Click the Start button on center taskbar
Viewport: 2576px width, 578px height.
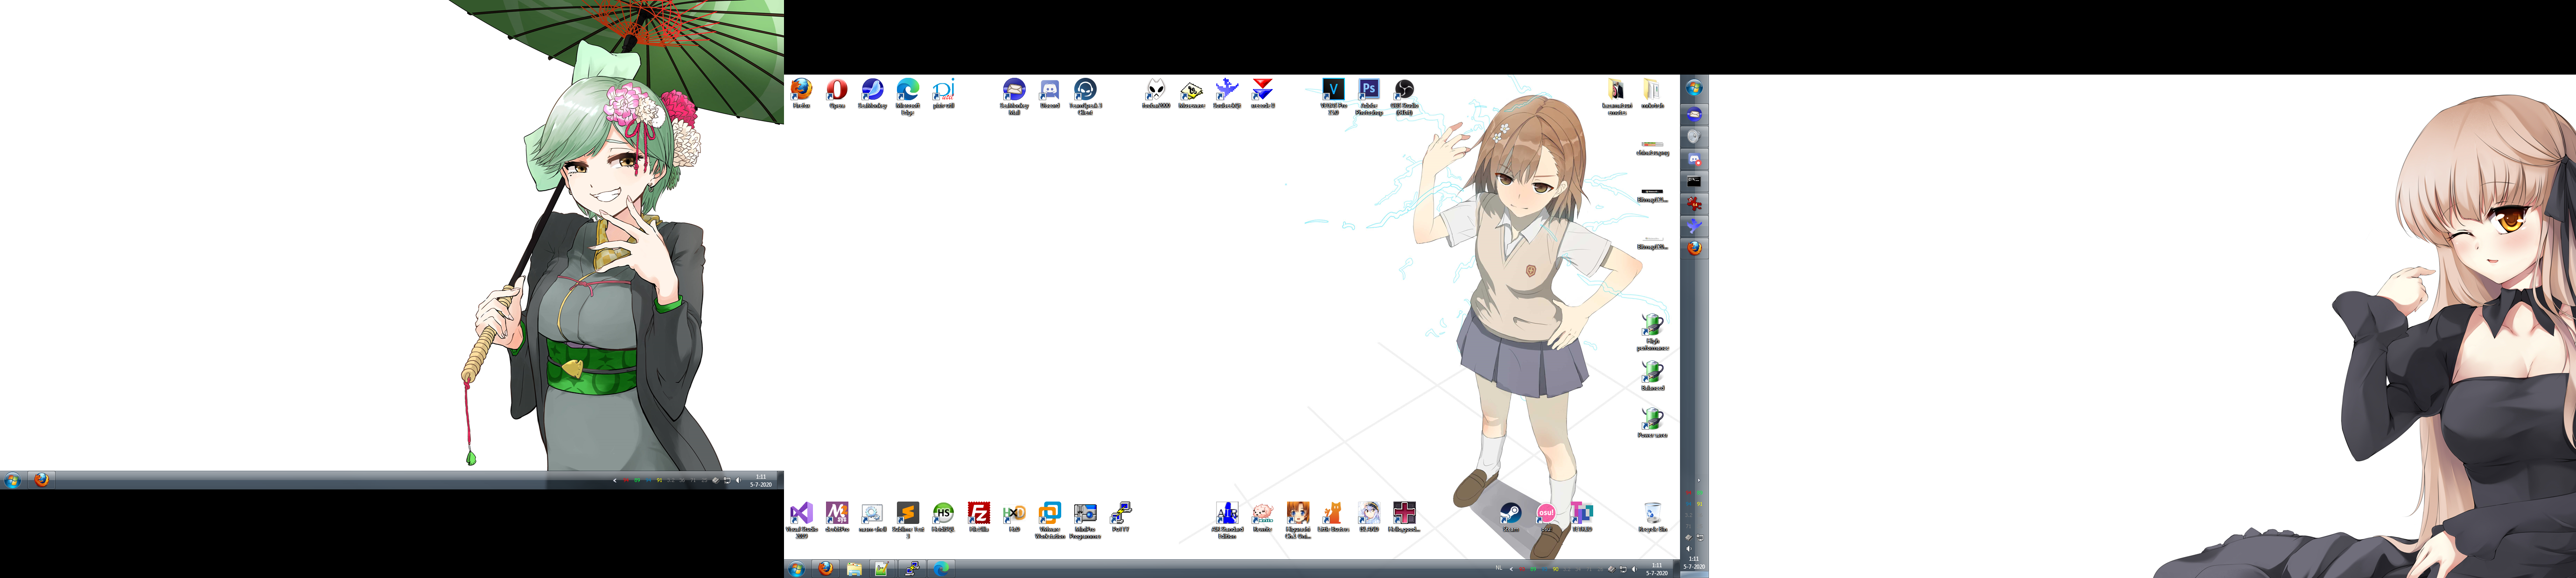point(796,569)
